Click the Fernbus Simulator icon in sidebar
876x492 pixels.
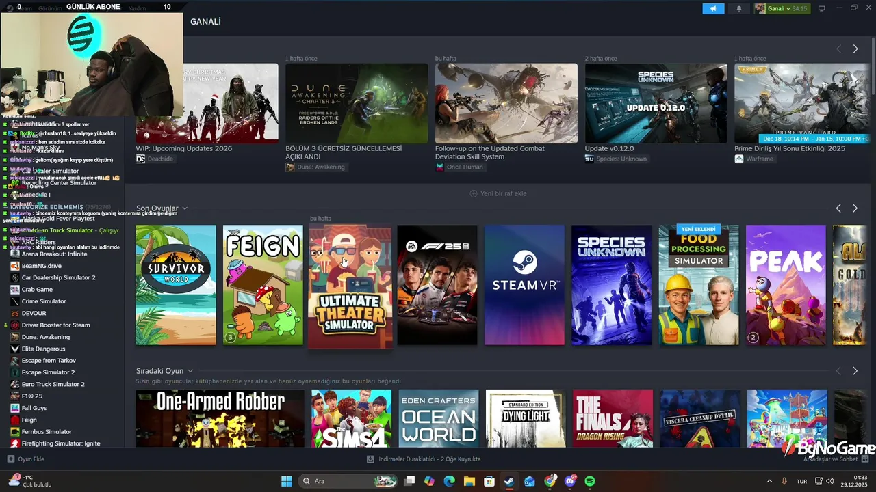[x=14, y=432]
